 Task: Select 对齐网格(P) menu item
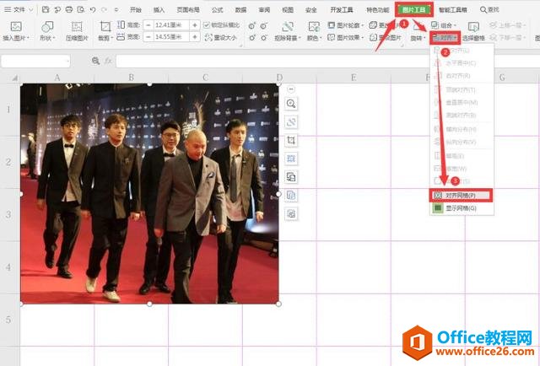pos(462,195)
